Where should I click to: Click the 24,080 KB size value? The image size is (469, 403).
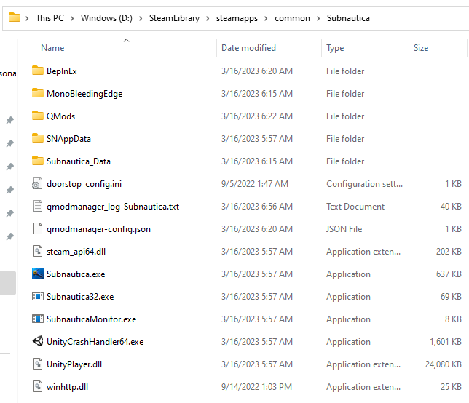444,364
